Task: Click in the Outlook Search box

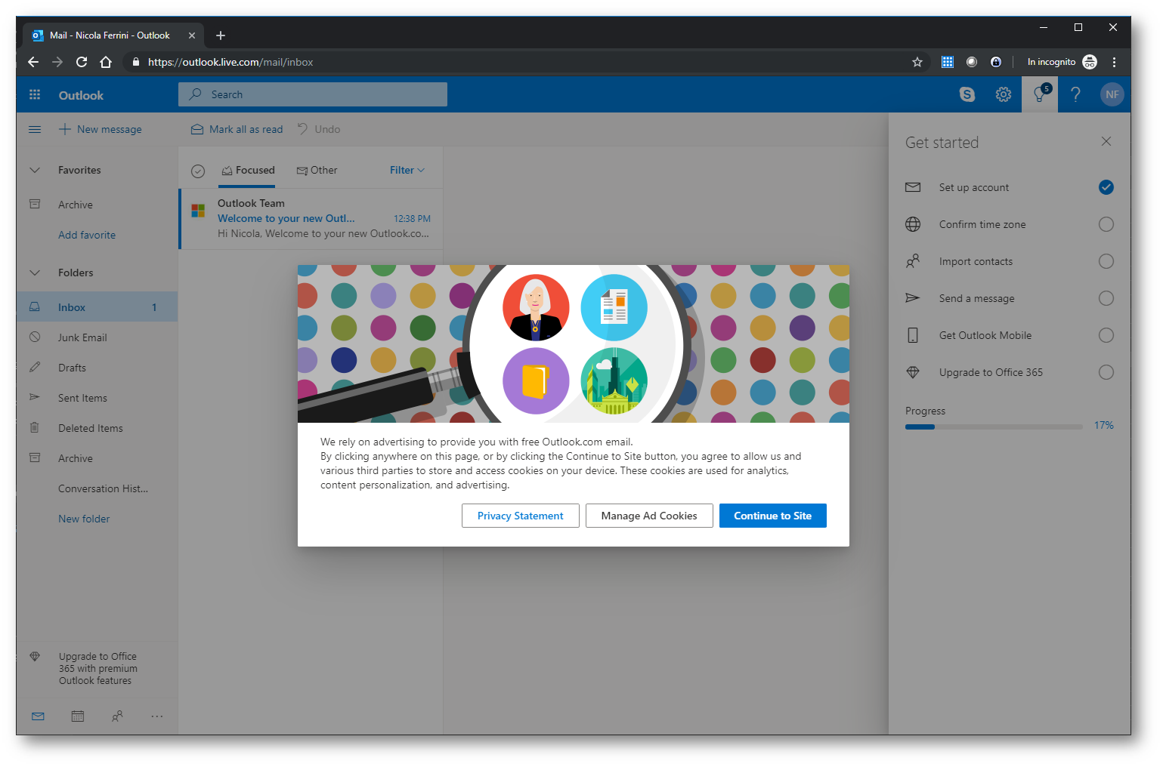Action: [x=313, y=94]
